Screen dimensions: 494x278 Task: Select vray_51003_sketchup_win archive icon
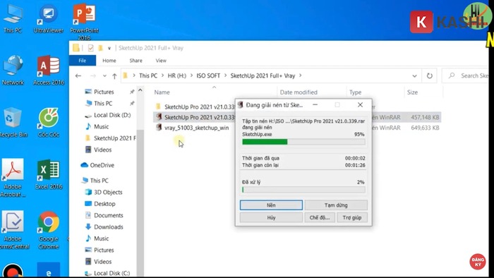(x=159, y=128)
